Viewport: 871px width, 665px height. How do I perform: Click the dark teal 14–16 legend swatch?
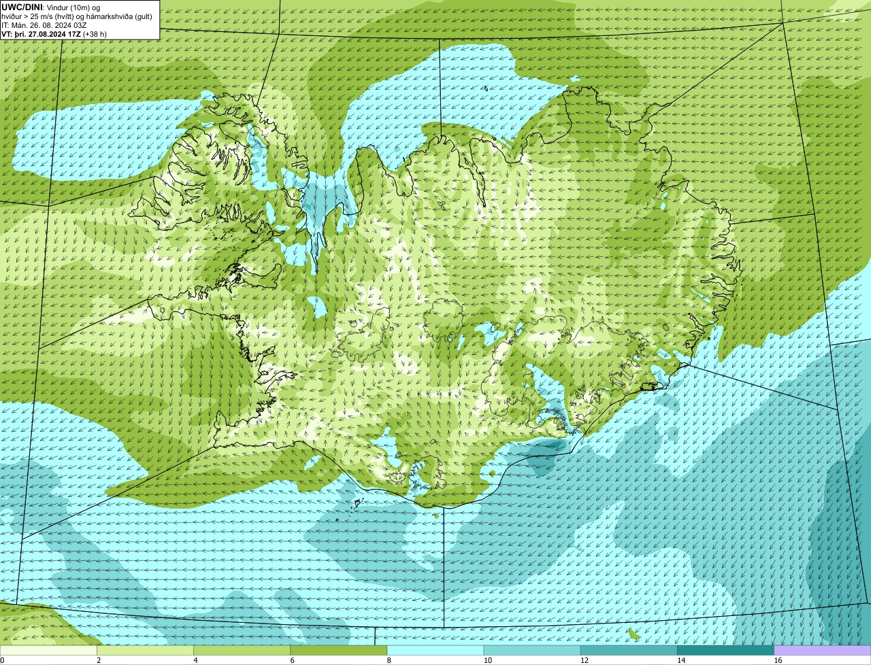click(x=725, y=651)
